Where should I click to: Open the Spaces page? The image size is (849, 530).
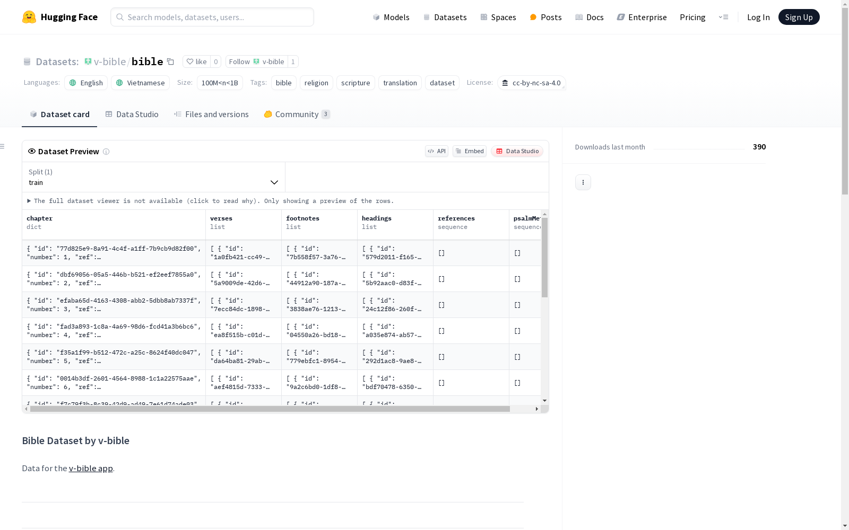pos(498,17)
